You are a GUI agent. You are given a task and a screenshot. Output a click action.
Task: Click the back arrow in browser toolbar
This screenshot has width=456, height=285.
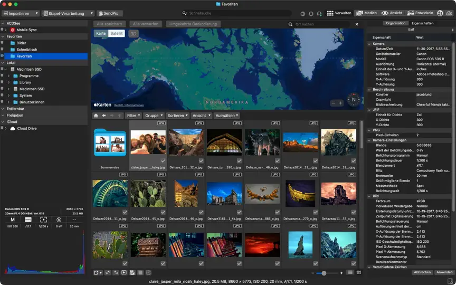tap(104, 116)
